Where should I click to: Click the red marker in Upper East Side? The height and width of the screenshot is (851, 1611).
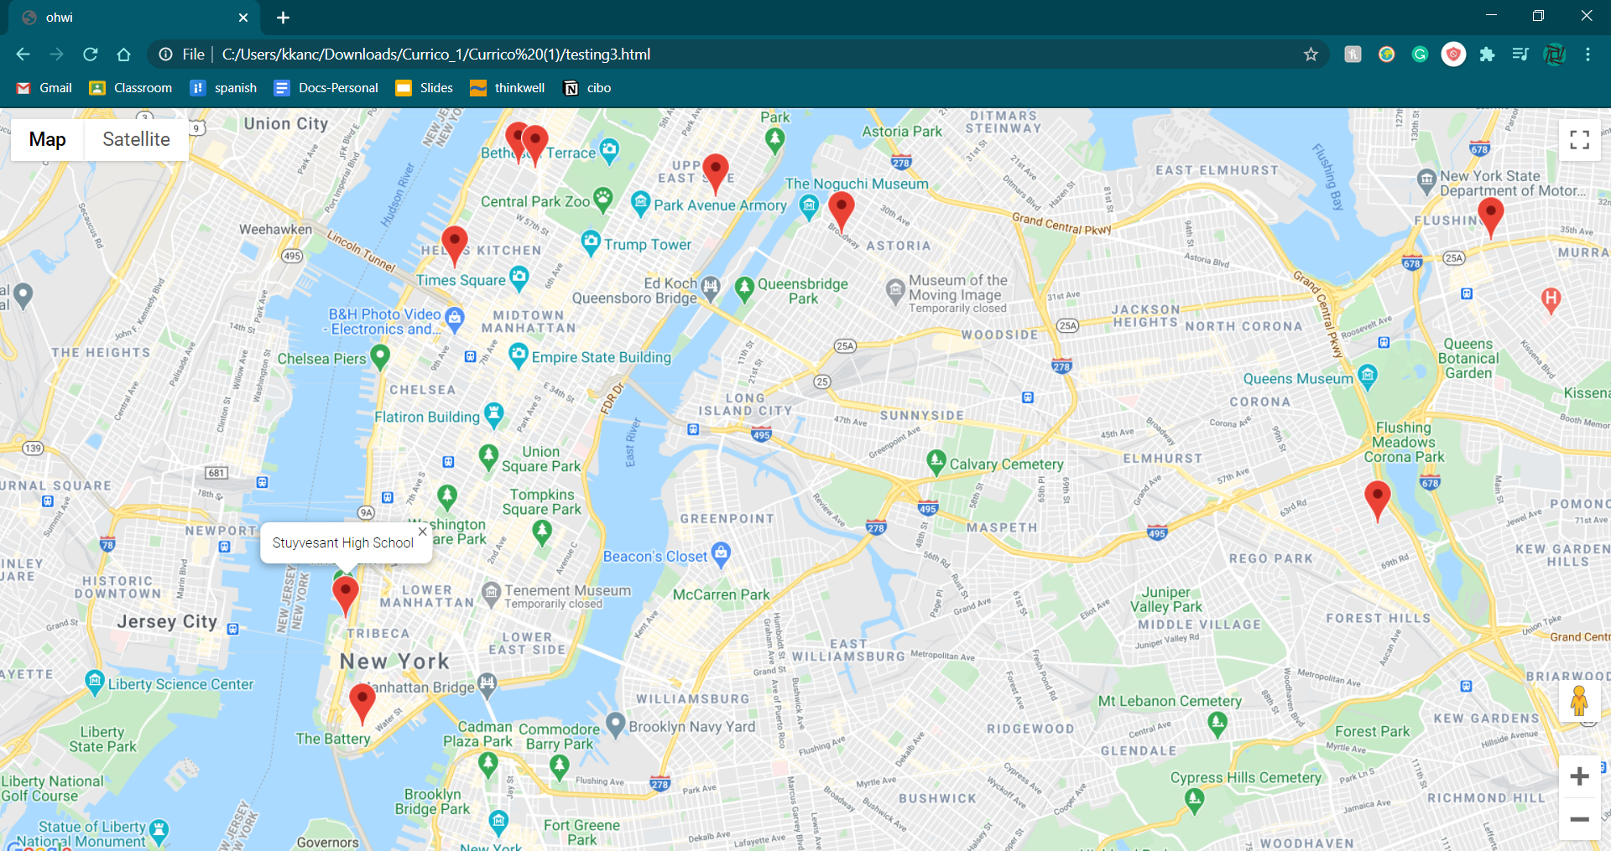click(716, 174)
